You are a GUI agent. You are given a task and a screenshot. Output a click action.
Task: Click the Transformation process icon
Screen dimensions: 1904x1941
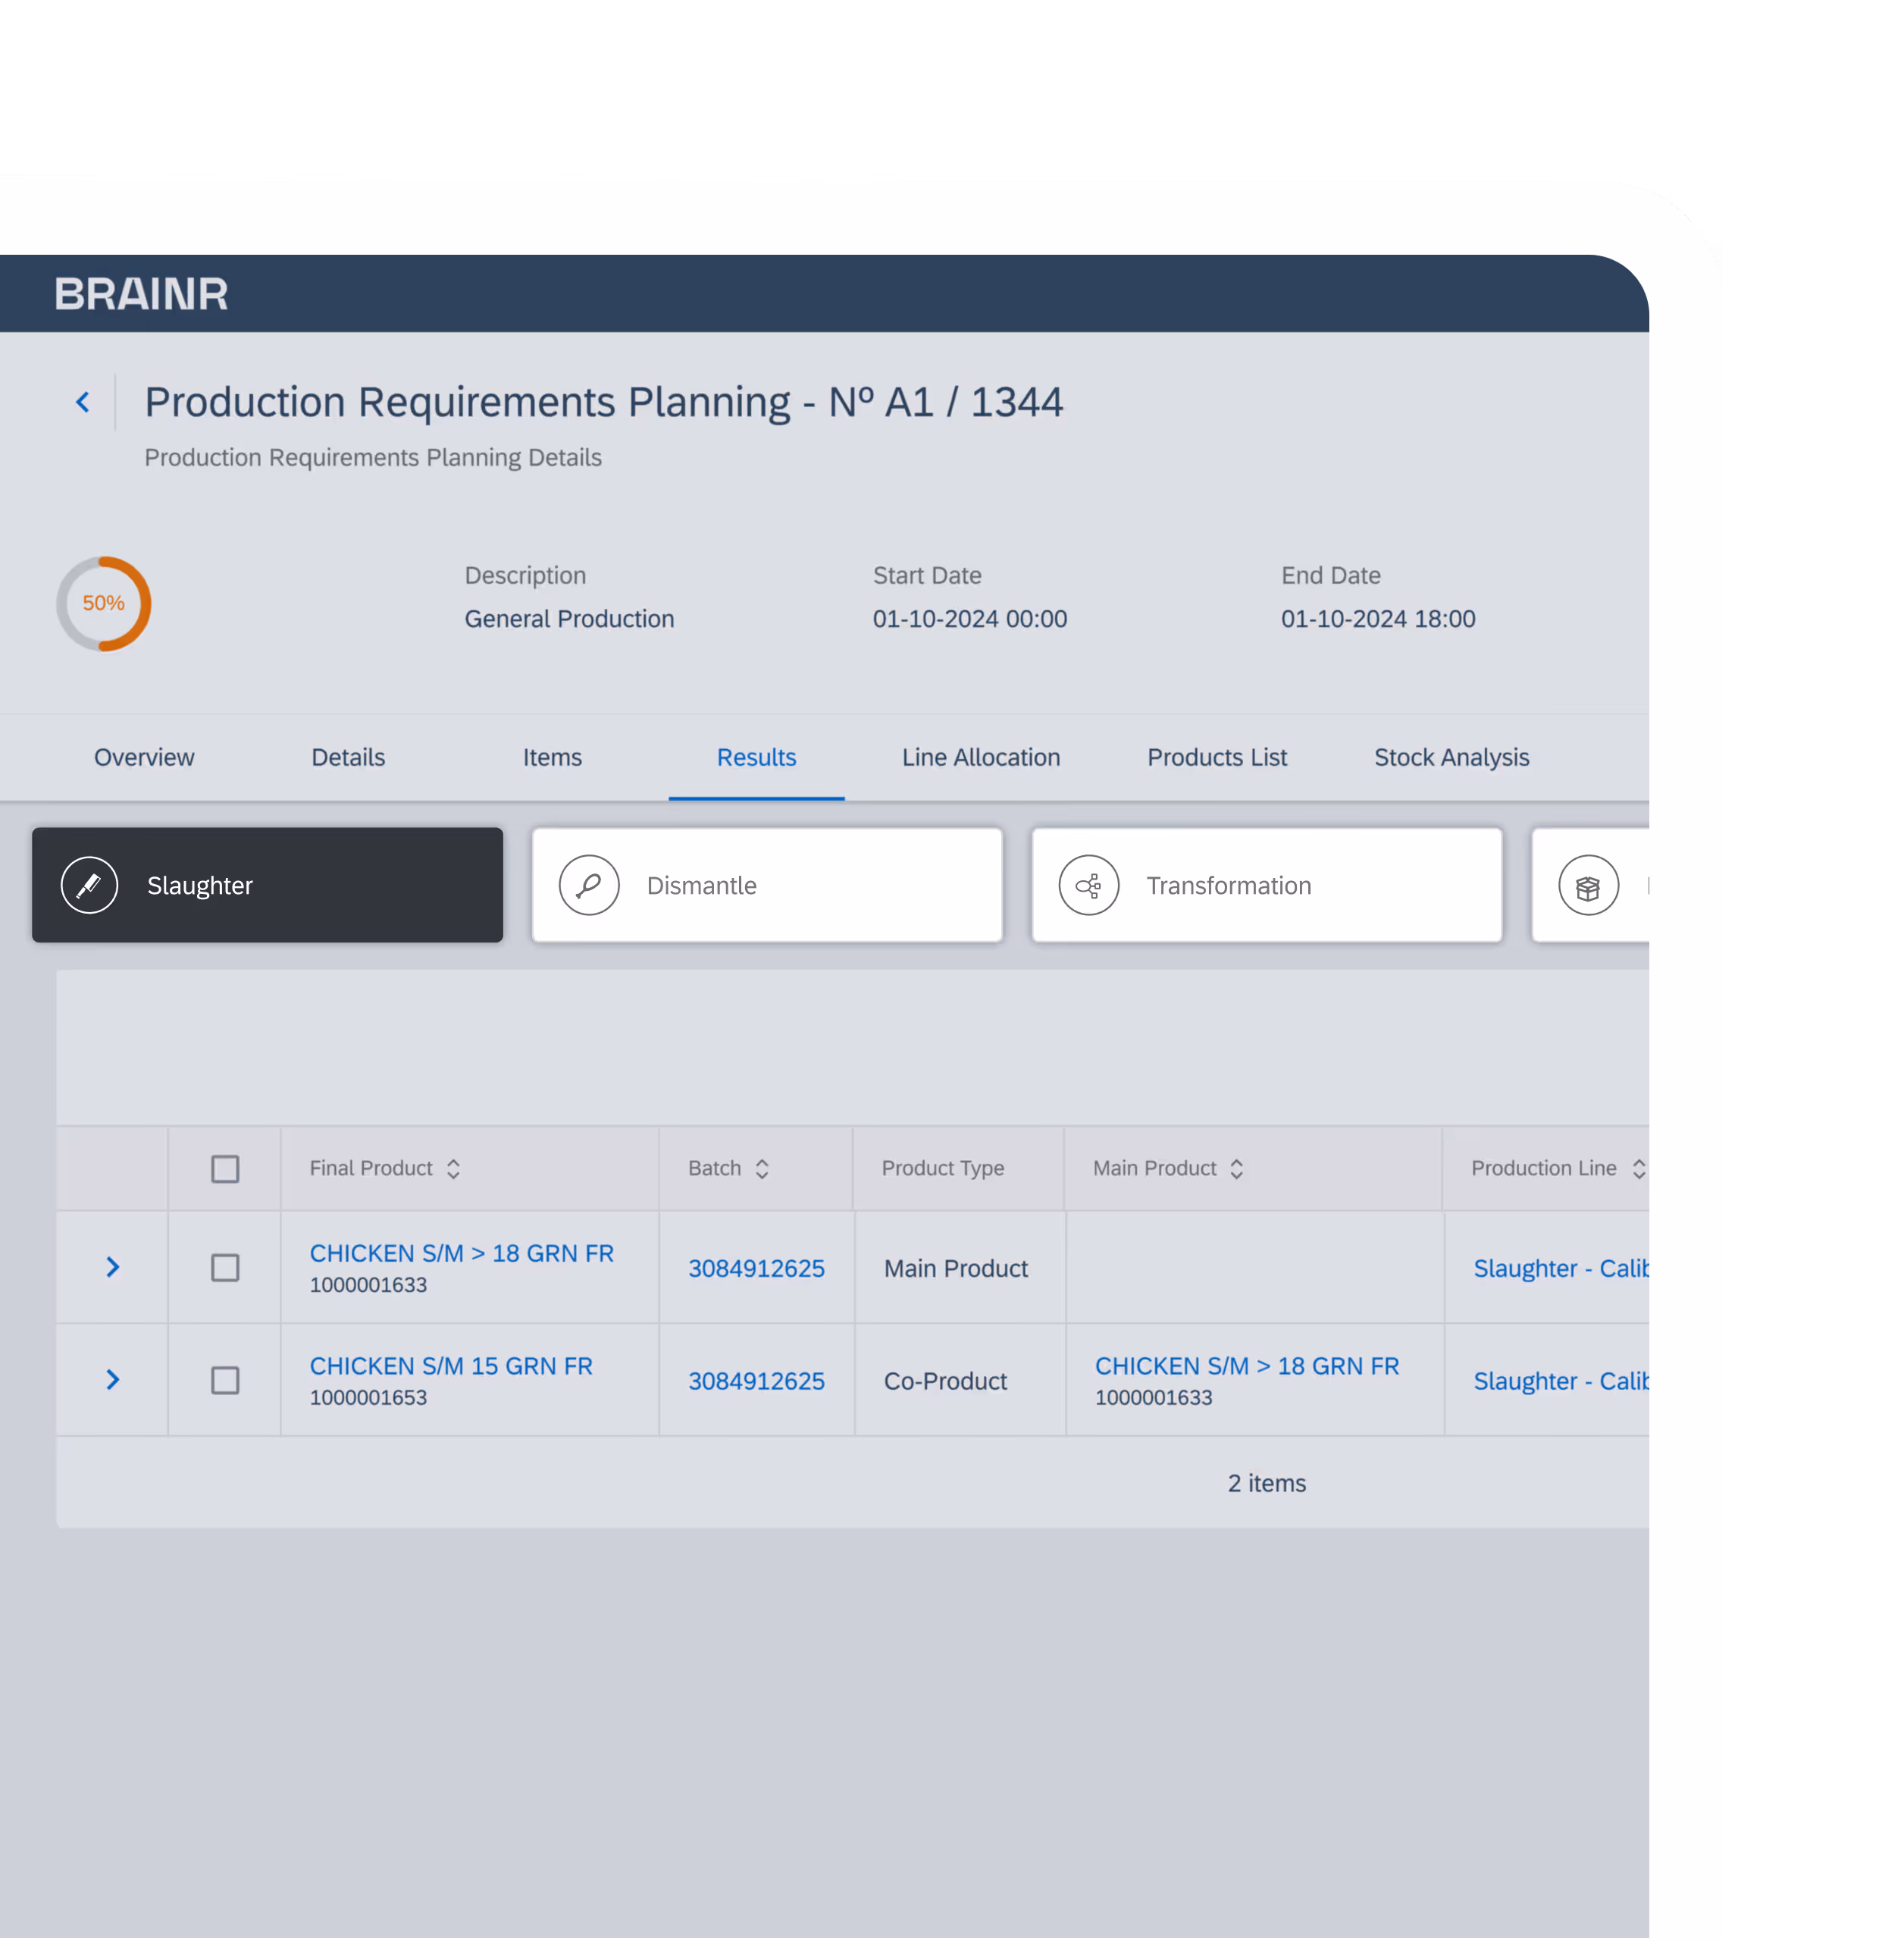tap(1088, 886)
